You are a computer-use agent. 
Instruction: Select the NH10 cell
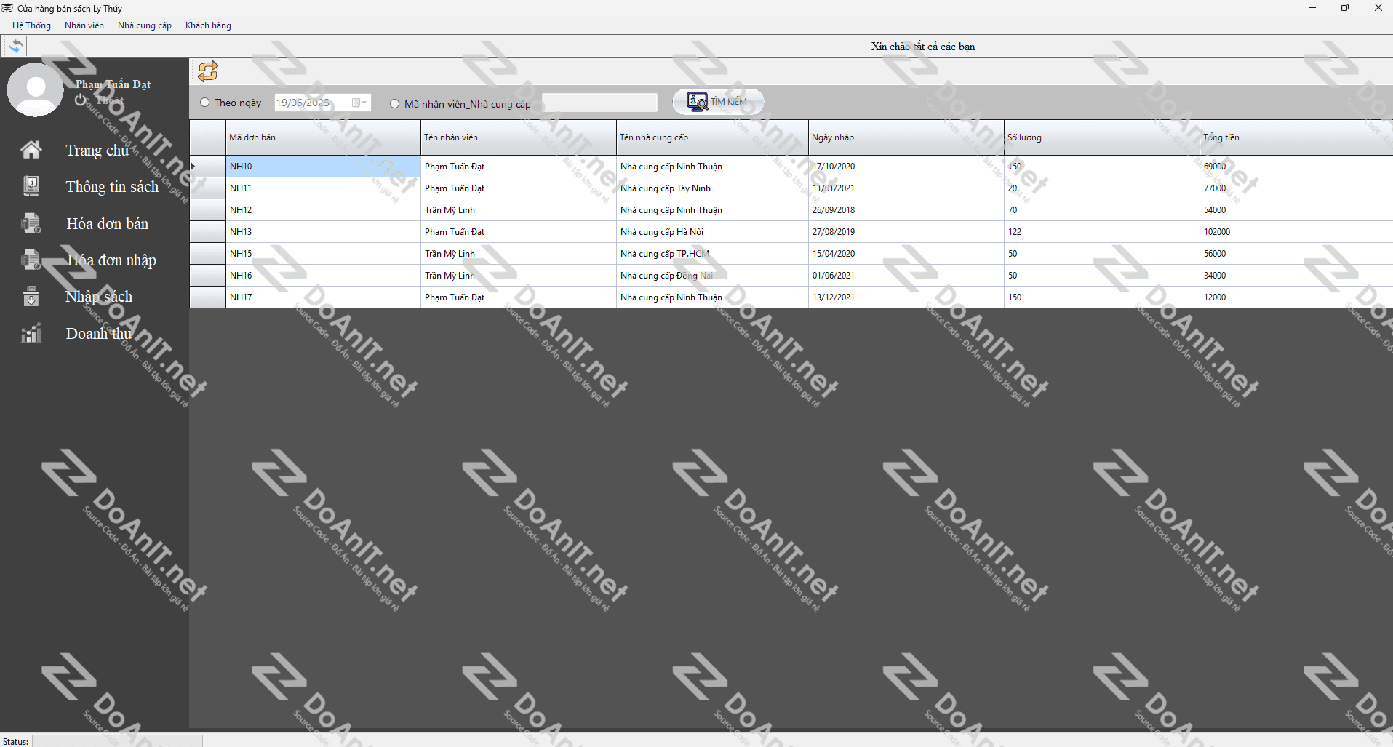point(323,167)
